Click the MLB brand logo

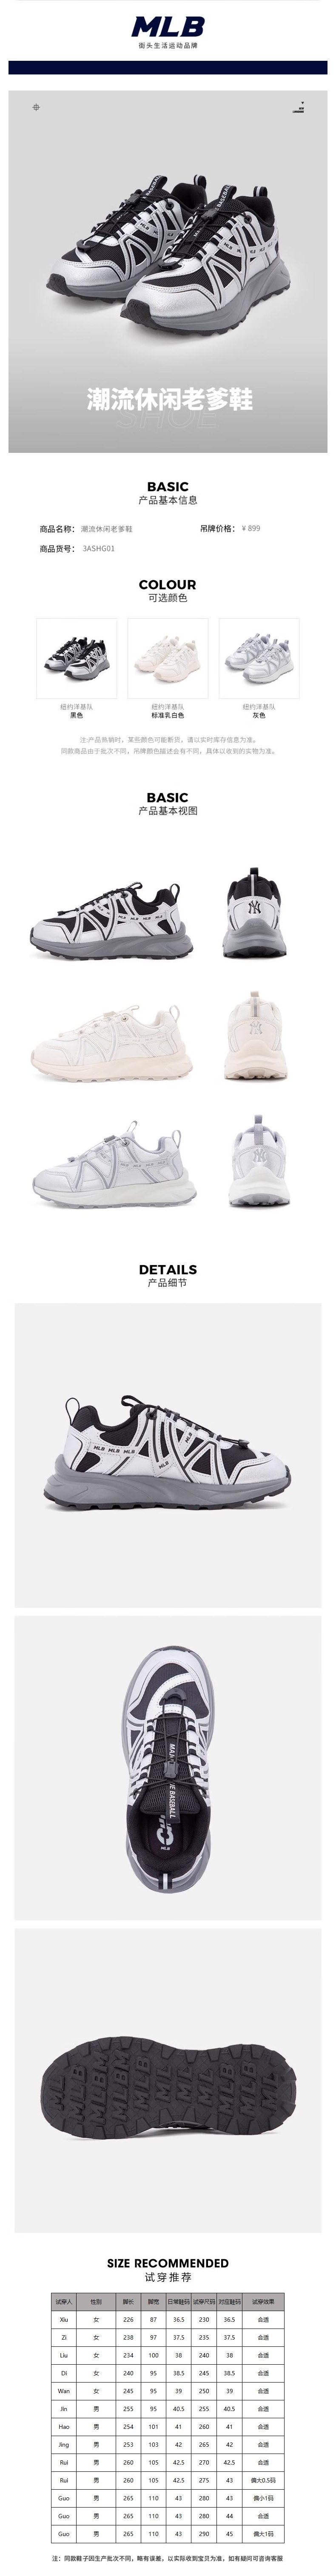pyautogui.click(x=168, y=26)
